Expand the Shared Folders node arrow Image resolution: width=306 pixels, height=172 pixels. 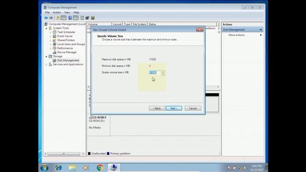[x=51, y=40]
